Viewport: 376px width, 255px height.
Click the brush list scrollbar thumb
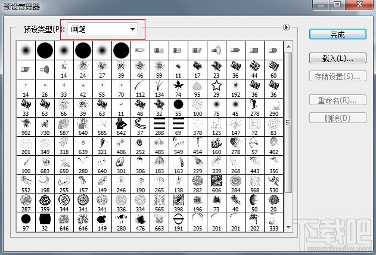[288, 122]
